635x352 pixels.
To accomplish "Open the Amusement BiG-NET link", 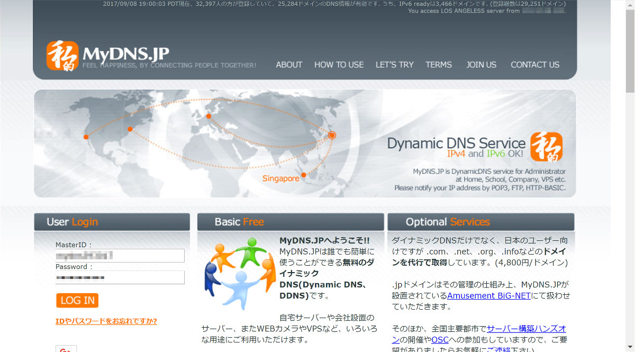I will click(x=489, y=296).
